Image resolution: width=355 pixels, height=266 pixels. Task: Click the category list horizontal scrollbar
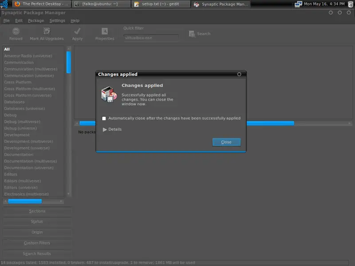(25, 201)
